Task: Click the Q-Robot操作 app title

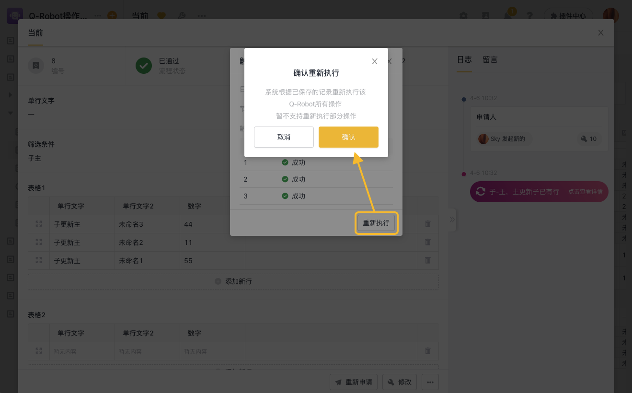Action: pyautogui.click(x=58, y=15)
